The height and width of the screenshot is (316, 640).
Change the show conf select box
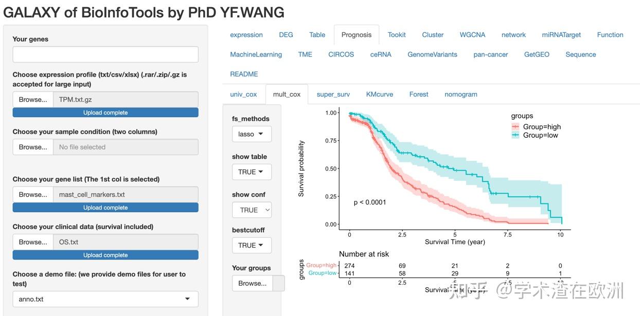252,210
